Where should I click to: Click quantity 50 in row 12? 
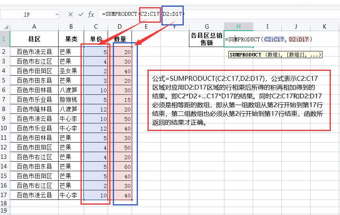click(x=120, y=147)
